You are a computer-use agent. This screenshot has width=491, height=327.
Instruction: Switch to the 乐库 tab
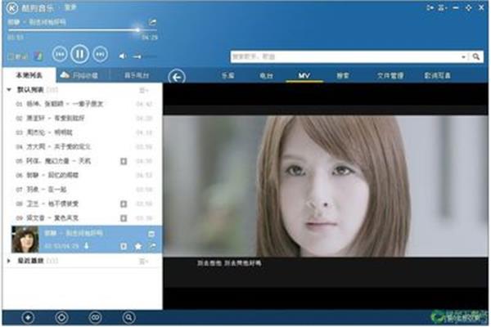(228, 75)
